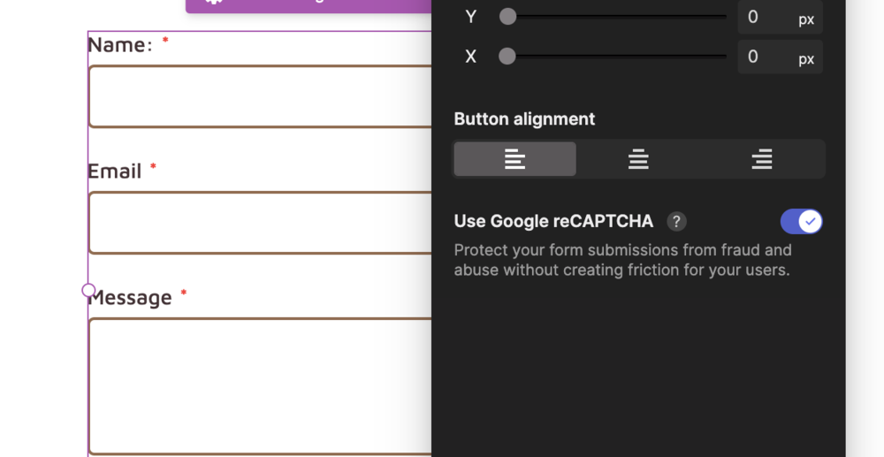
Task: Click the X offset slider knob
Action: [x=507, y=56]
